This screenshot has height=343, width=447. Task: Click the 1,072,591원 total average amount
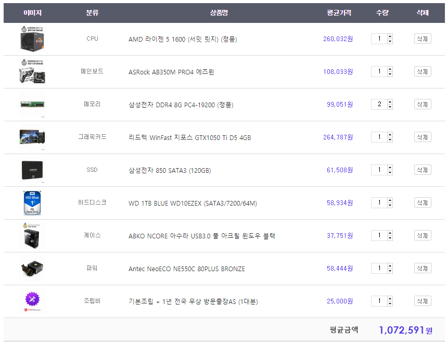406,330
